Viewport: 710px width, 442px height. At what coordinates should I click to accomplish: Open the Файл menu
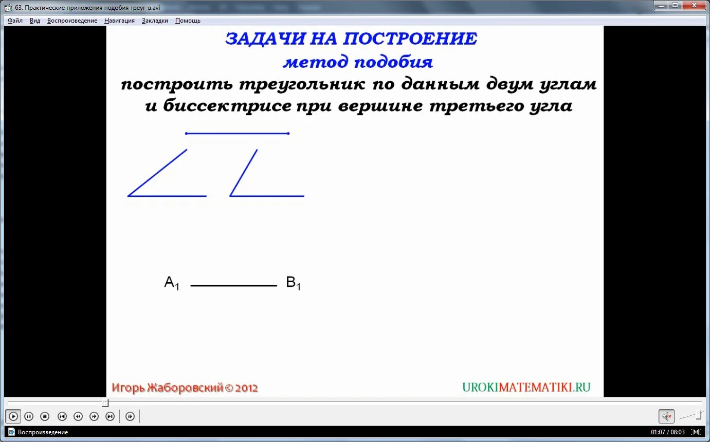pyautogui.click(x=15, y=21)
